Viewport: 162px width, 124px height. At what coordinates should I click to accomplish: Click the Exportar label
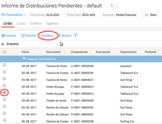click(31, 36)
